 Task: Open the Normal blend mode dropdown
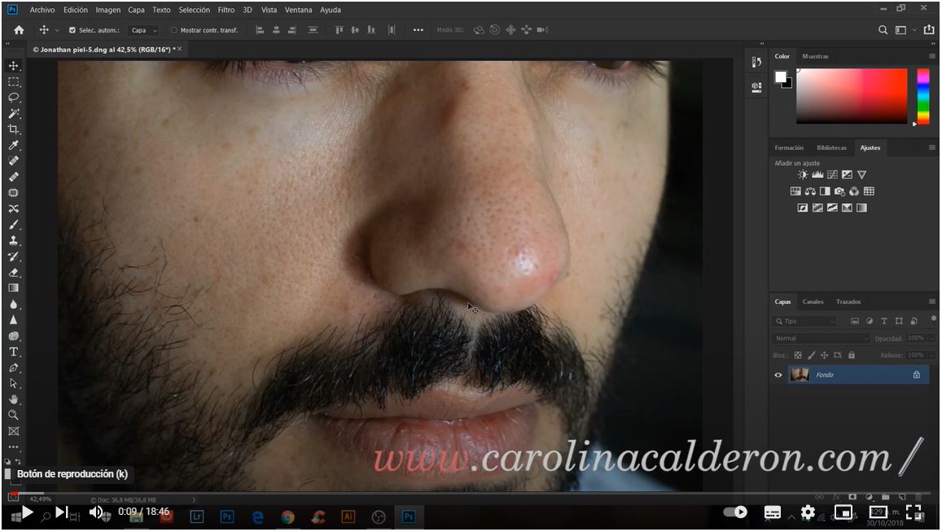coord(821,338)
